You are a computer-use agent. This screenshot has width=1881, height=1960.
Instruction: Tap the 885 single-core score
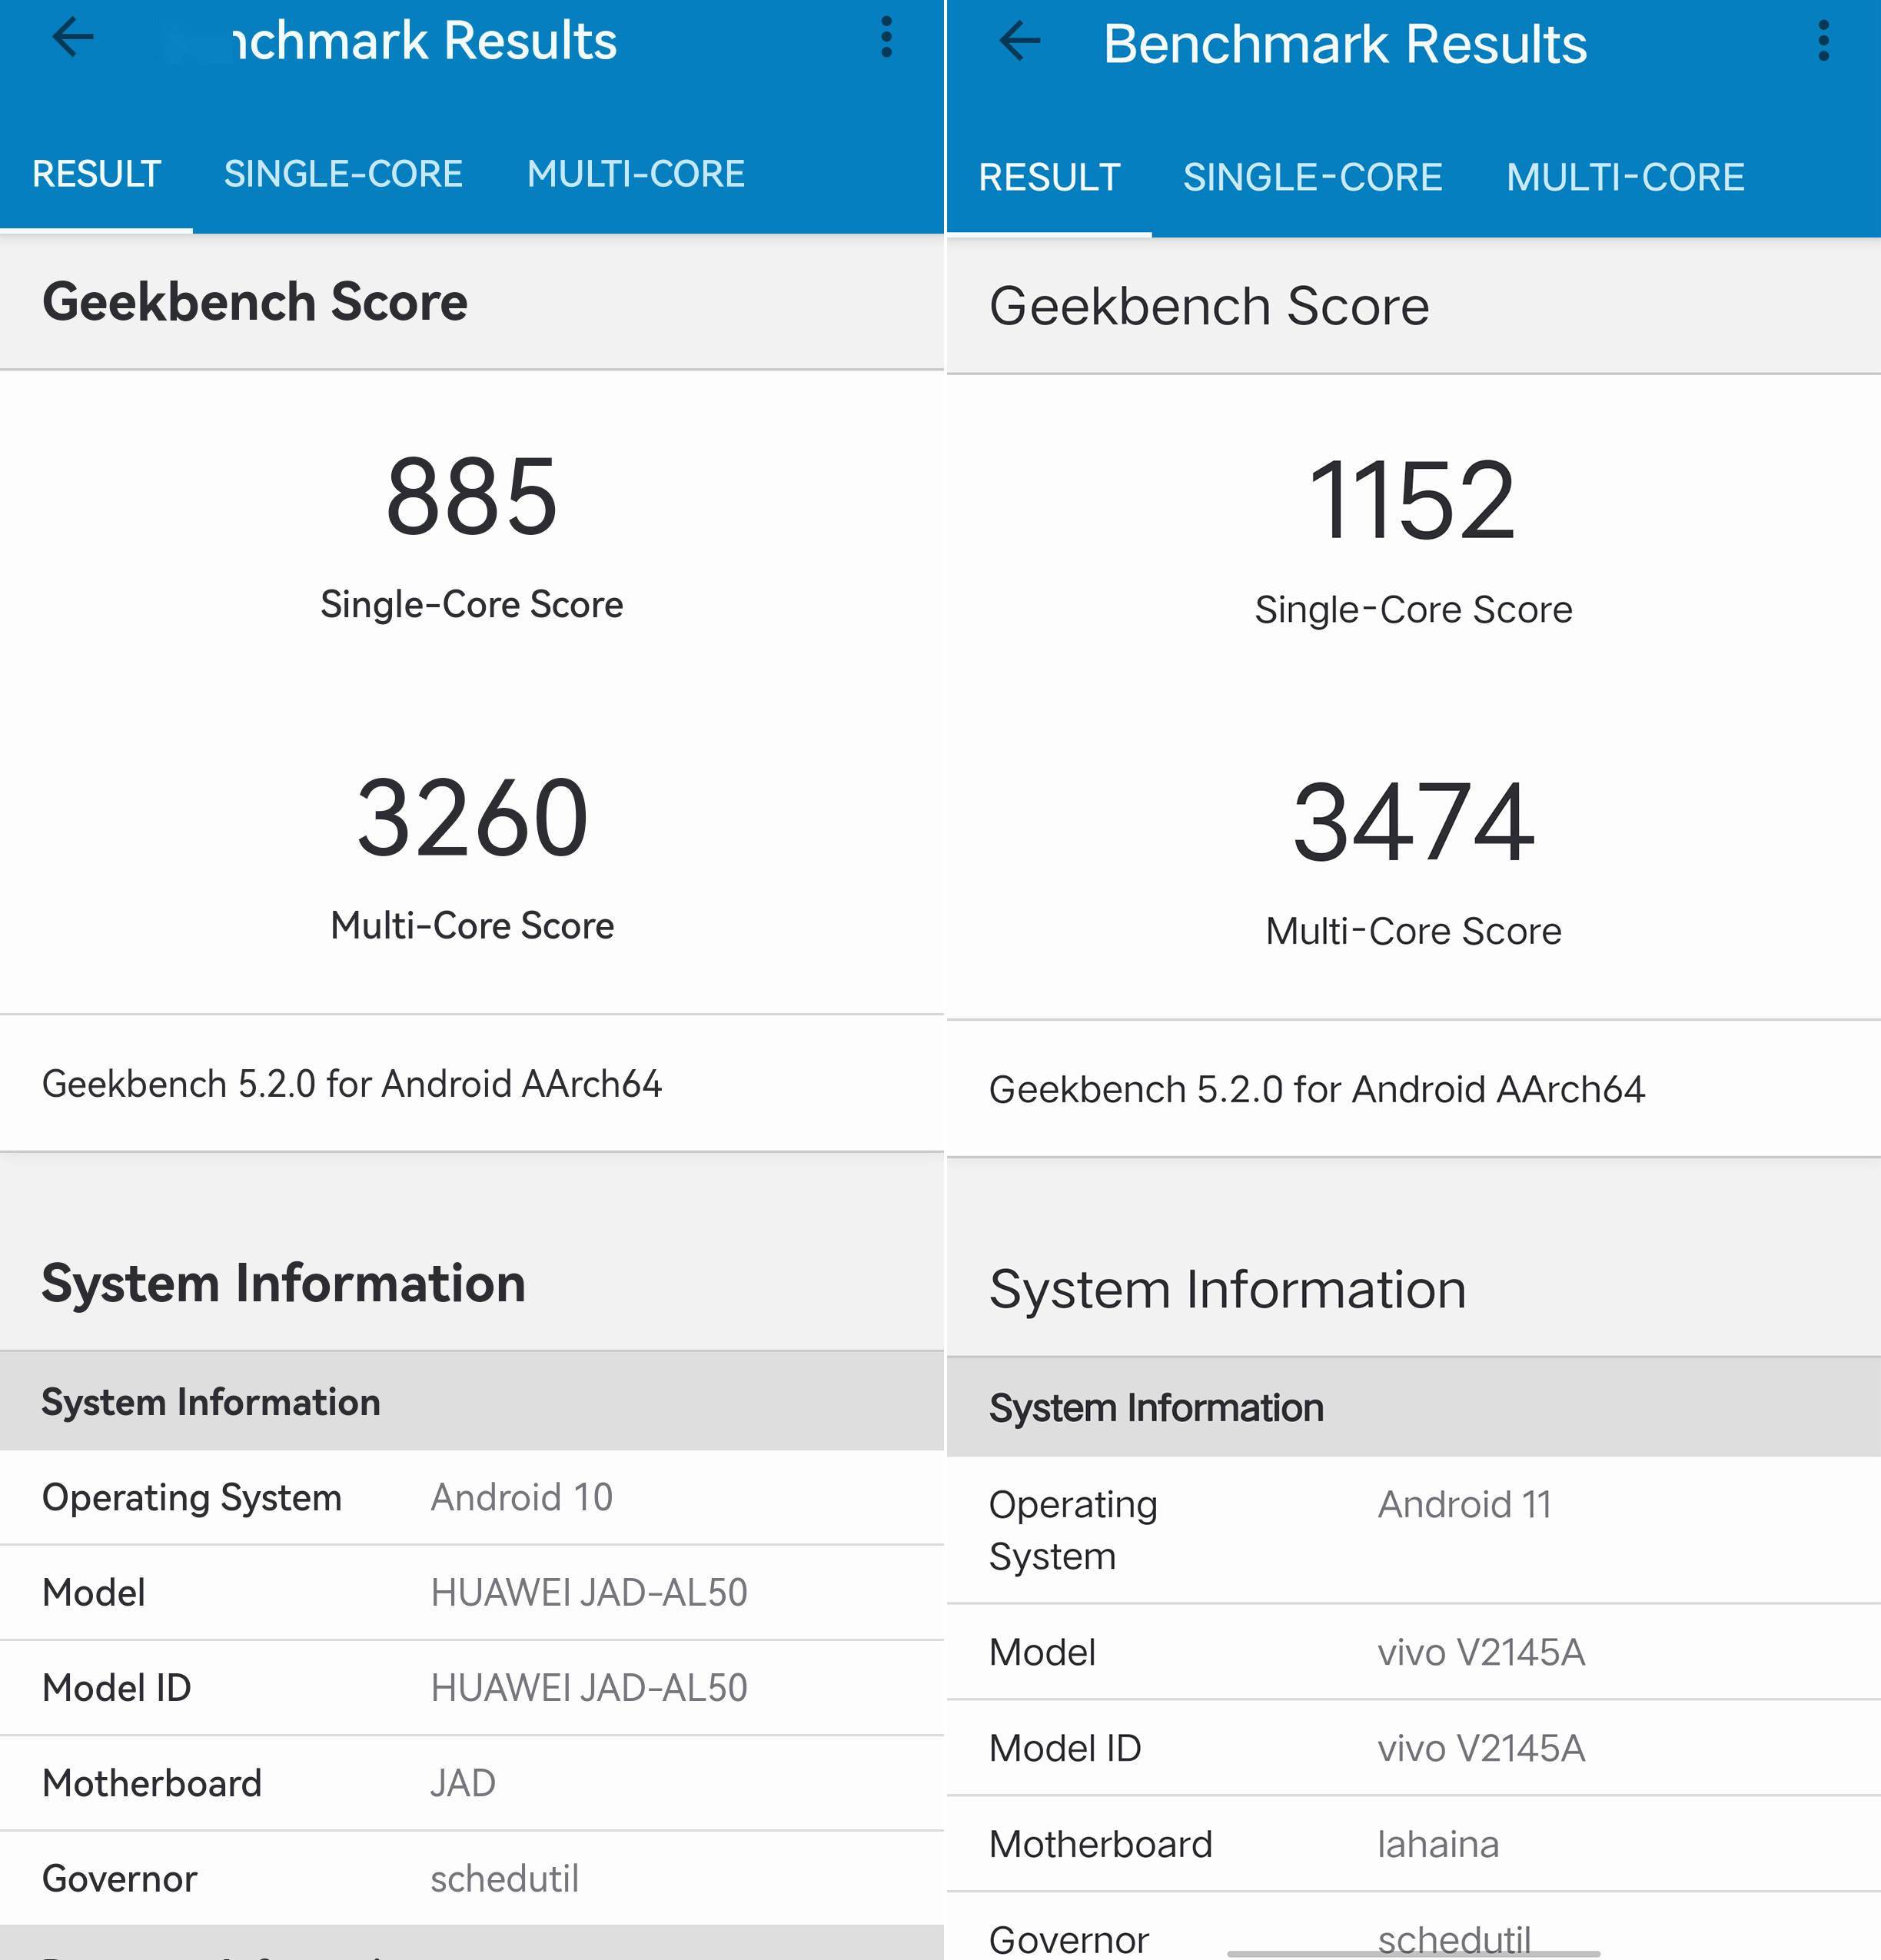click(471, 497)
